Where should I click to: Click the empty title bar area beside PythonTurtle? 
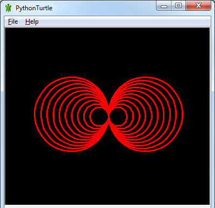pos(104,8)
